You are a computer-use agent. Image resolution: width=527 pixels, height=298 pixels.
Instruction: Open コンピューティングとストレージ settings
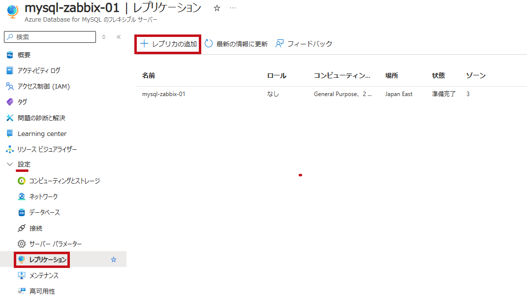(x=59, y=181)
